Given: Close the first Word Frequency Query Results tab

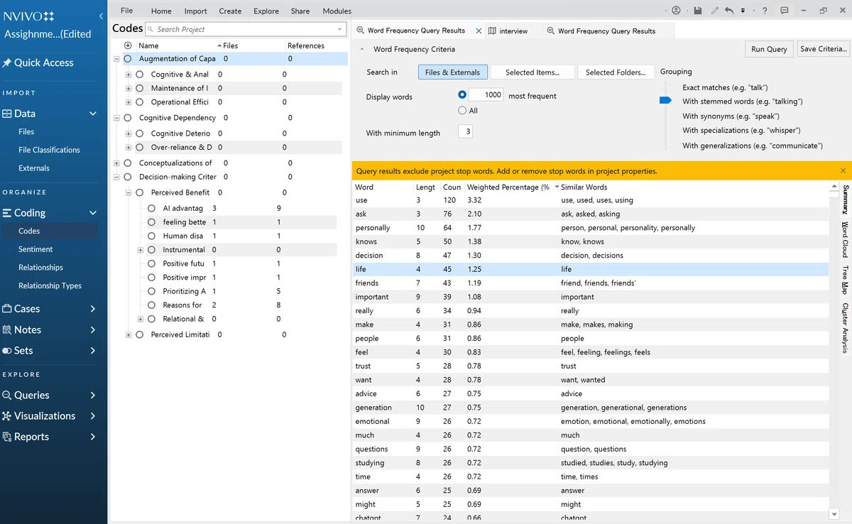Looking at the screenshot, I should point(479,31).
